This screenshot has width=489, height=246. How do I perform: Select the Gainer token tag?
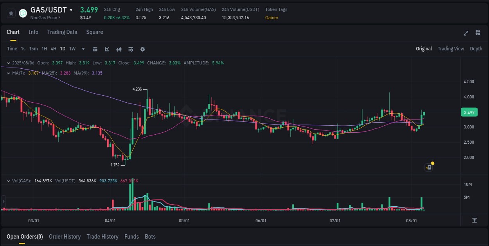click(x=271, y=18)
